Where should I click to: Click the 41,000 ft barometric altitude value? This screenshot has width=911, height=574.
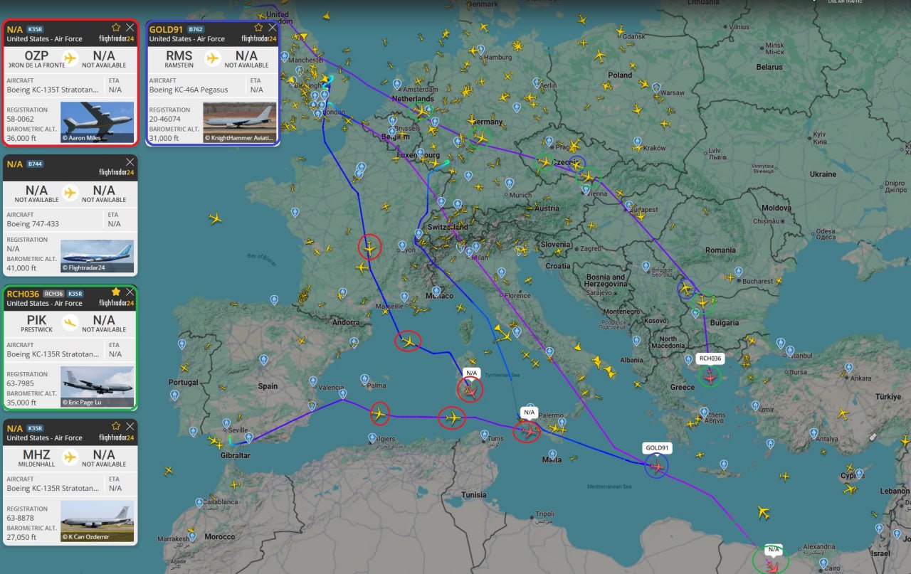(x=21, y=268)
